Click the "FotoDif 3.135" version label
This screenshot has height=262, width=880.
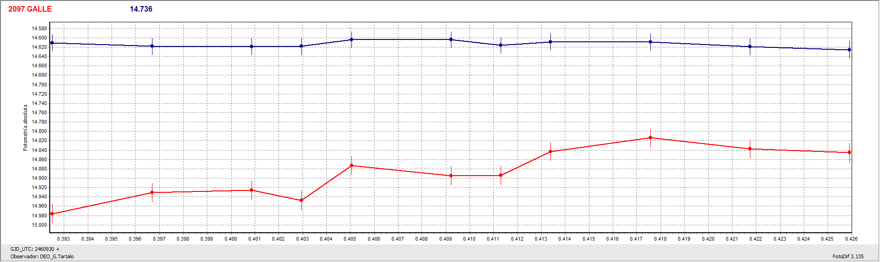[x=848, y=256]
